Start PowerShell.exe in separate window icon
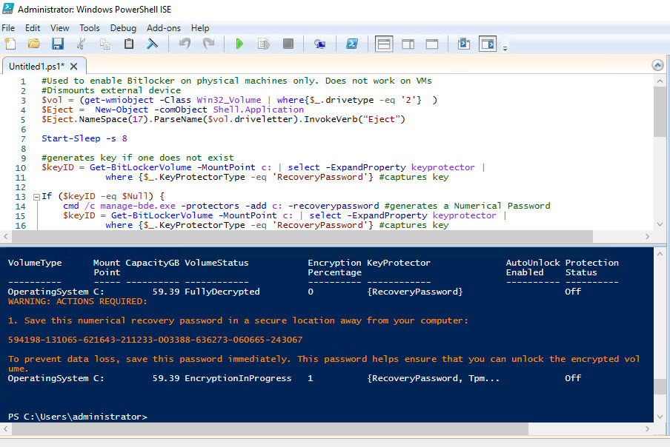The width and height of the screenshot is (670, 447). click(x=351, y=44)
